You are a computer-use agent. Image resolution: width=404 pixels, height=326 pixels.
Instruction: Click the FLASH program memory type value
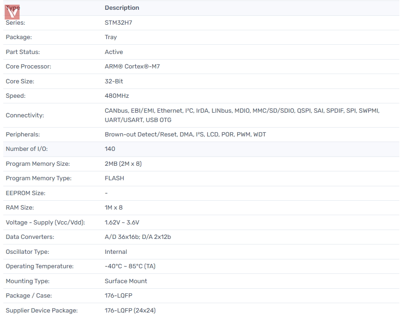pos(114,178)
